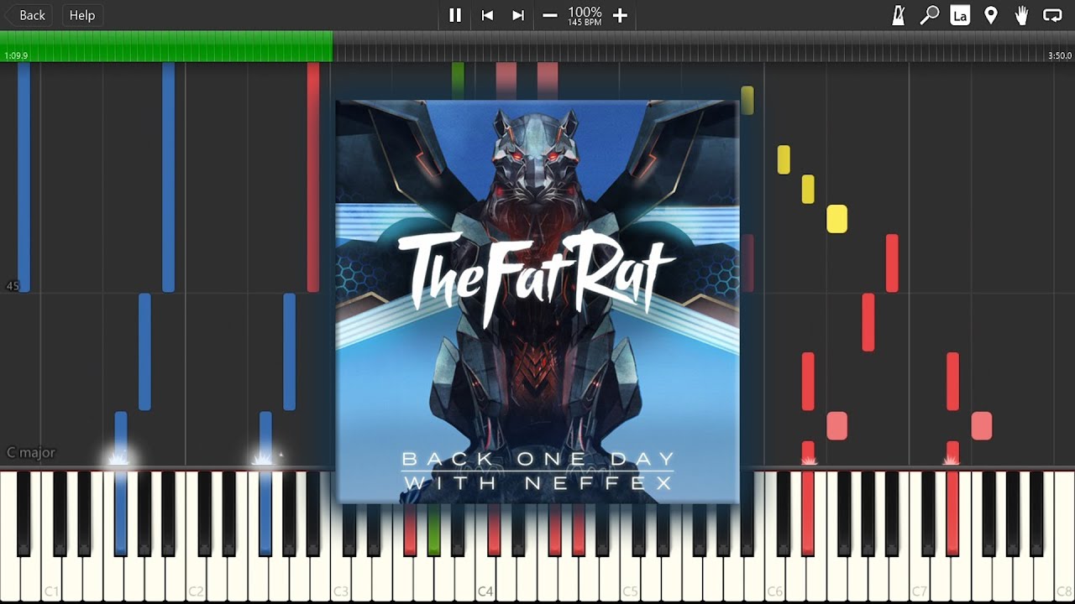Open hand selection settings
Screen dimensions: 1075x604
tap(1021, 15)
